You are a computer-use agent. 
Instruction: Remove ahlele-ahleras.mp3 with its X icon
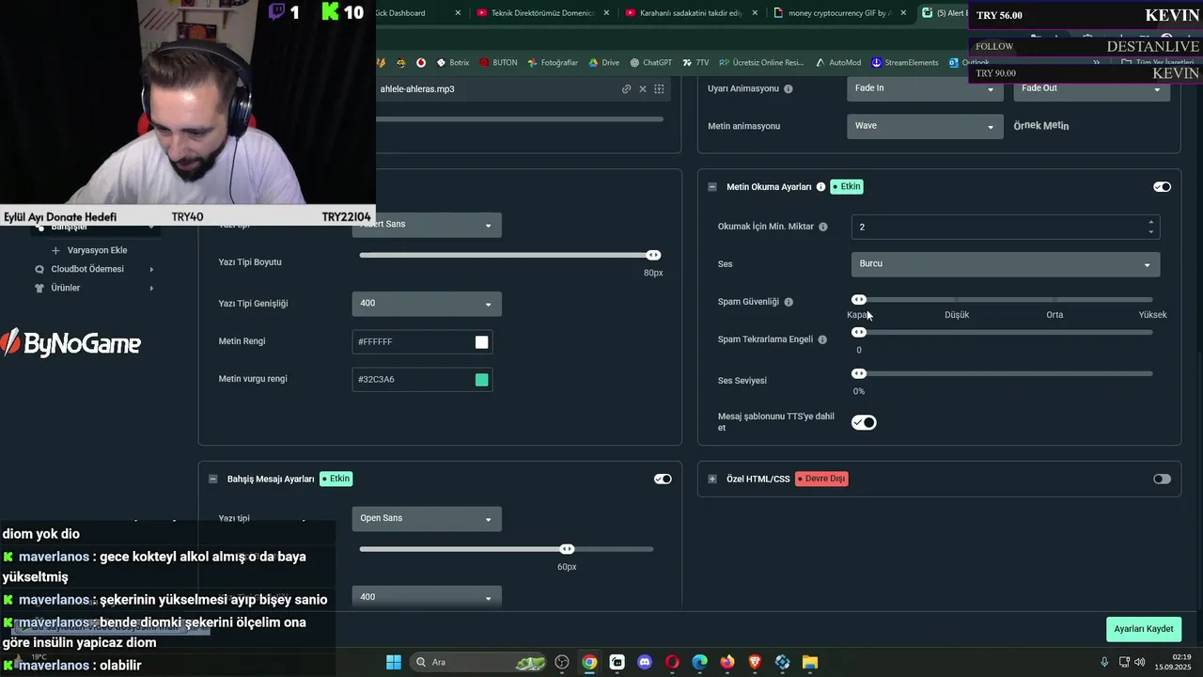point(643,89)
